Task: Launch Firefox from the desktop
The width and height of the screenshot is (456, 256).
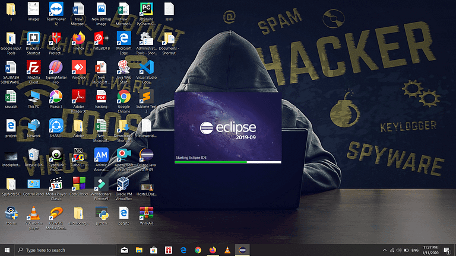Action: point(78,41)
